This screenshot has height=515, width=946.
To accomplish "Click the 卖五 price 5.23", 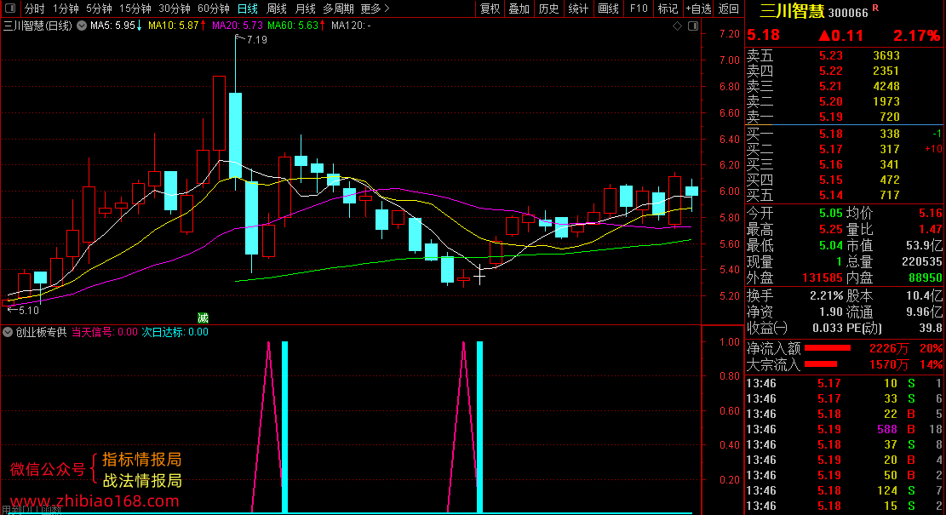I will point(831,55).
